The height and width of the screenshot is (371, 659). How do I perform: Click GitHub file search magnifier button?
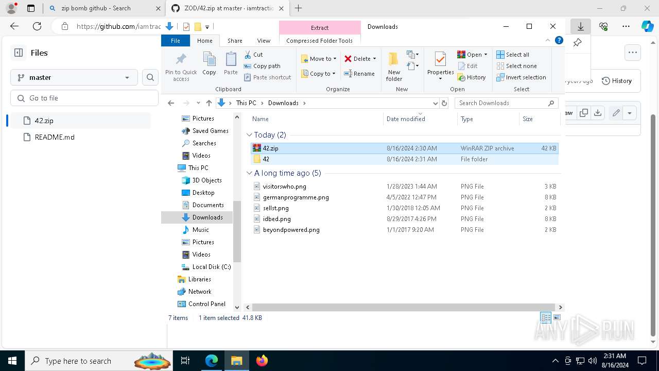[x=150, y=77]
